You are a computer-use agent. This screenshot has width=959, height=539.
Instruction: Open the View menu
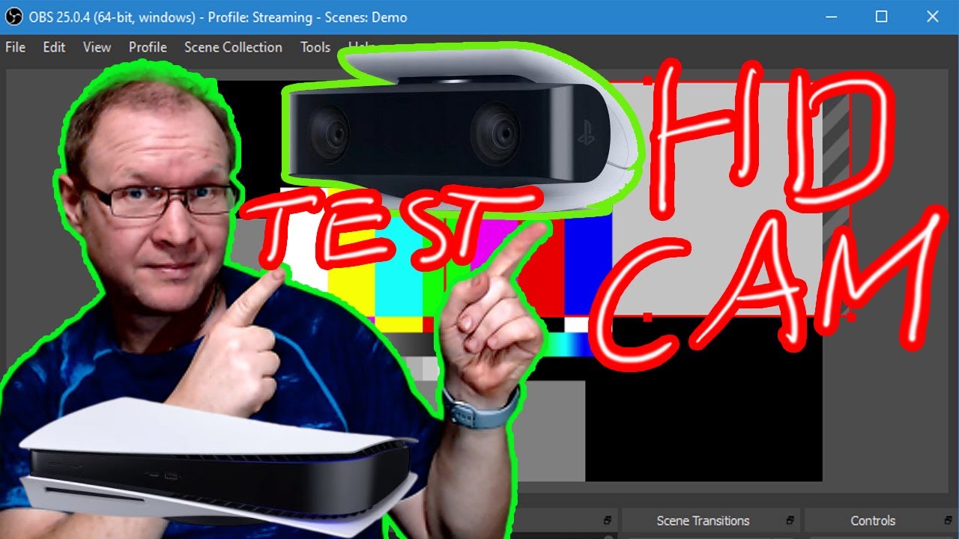(97, 47)
